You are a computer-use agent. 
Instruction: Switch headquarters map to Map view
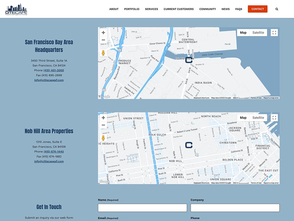(x=243, y=32)
